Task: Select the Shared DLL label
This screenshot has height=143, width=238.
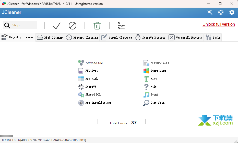Action: tap(93, 94)
